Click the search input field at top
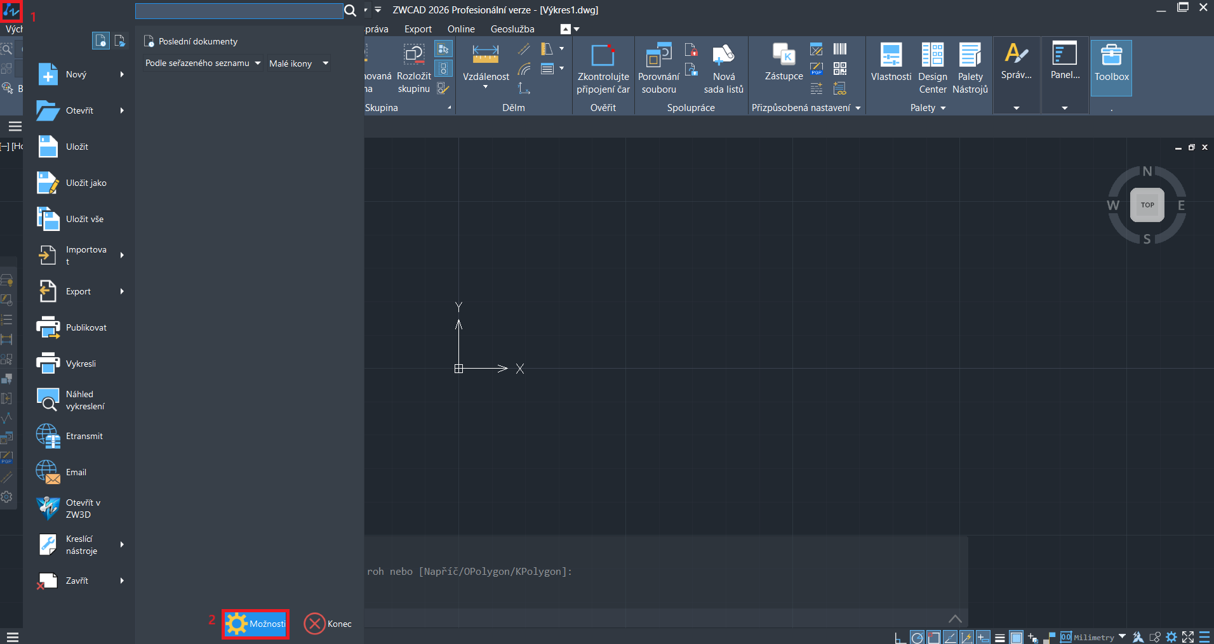 tap(239, 11)
